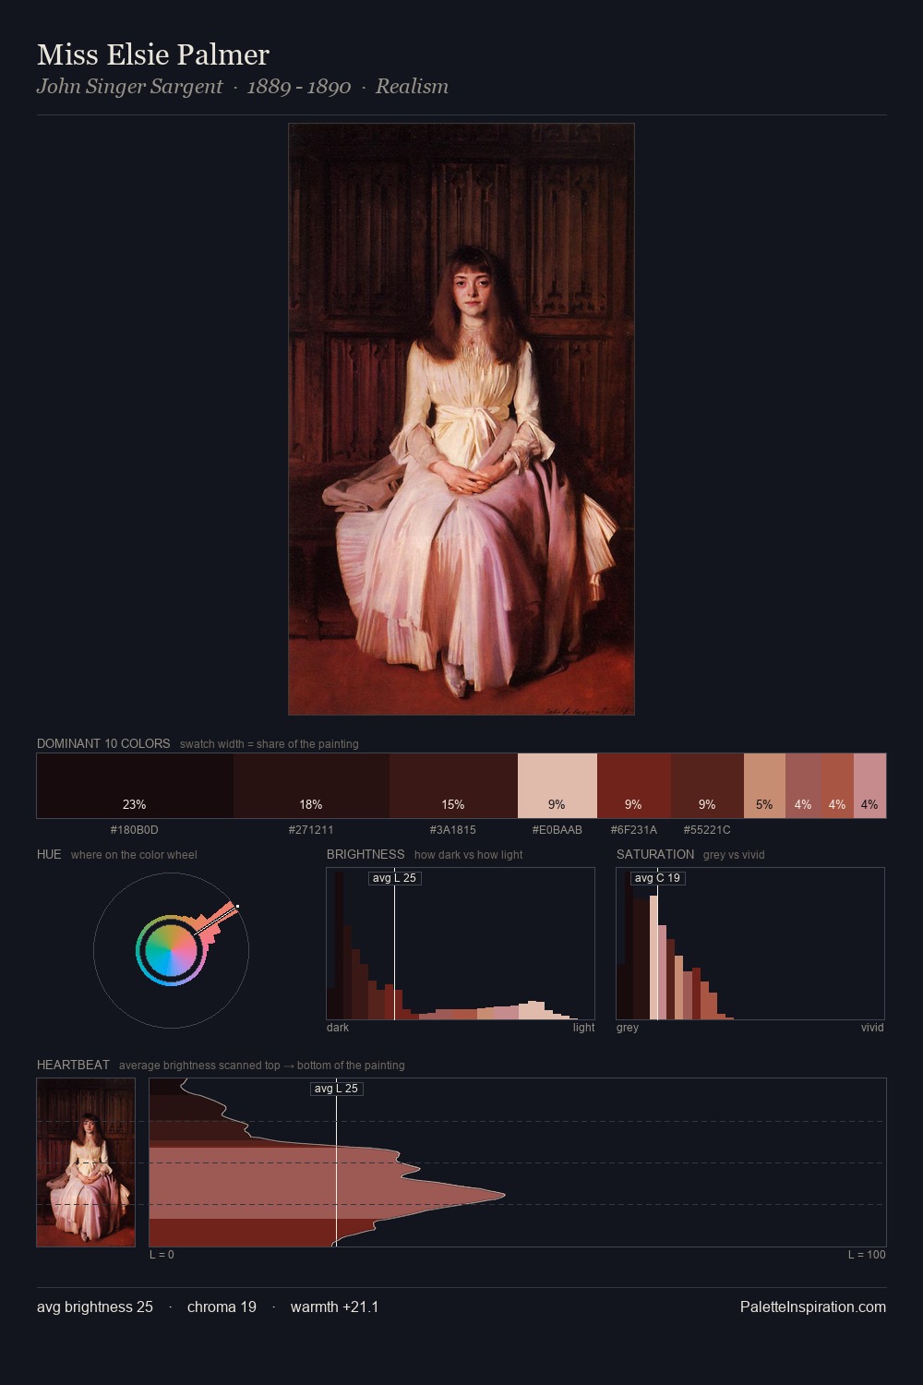Click the hue color wheel
923x1385 pixels.
click(x=171, y=950)
